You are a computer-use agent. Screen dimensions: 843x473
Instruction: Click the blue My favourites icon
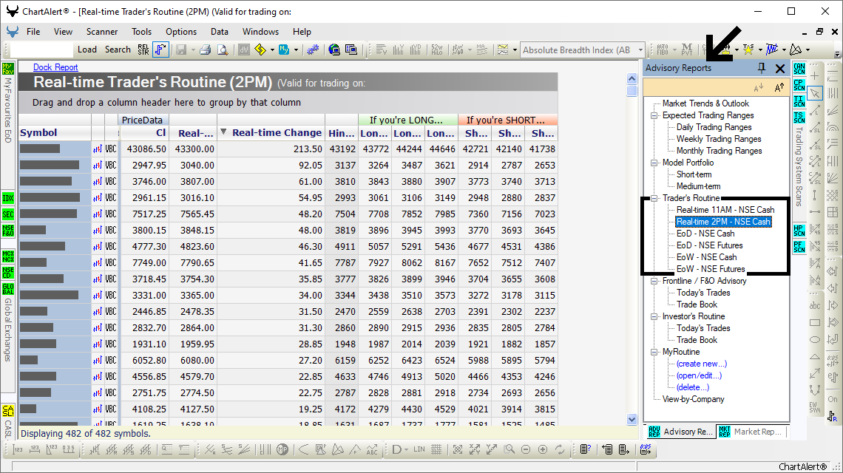tap(284, 50)
